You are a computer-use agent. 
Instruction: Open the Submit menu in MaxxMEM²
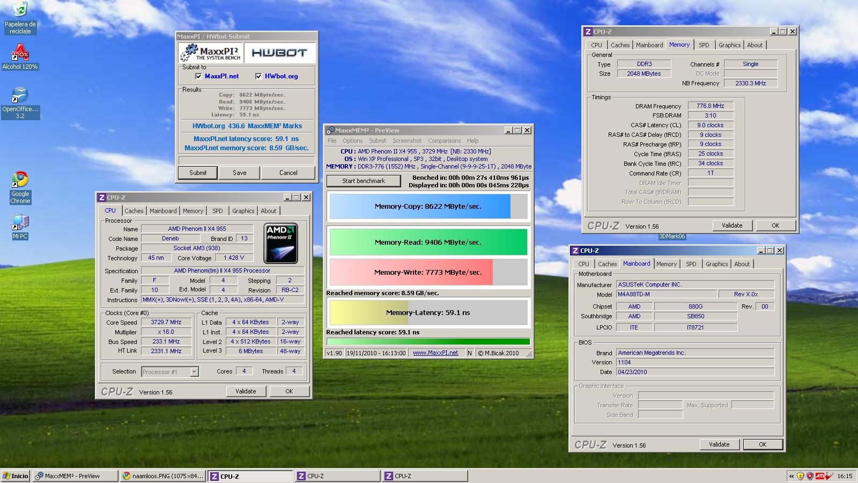point(378,141)
